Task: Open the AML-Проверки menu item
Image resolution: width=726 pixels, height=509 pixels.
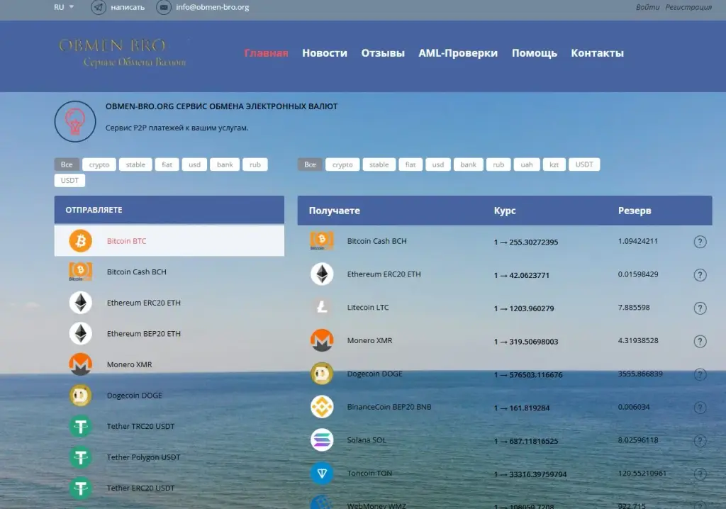Action: (x=458, y=53)
